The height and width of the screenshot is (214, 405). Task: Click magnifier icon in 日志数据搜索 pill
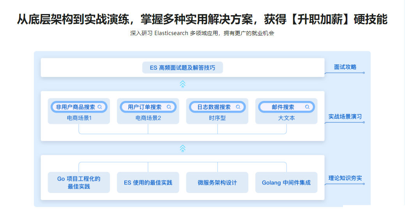[x=238, y=107]
